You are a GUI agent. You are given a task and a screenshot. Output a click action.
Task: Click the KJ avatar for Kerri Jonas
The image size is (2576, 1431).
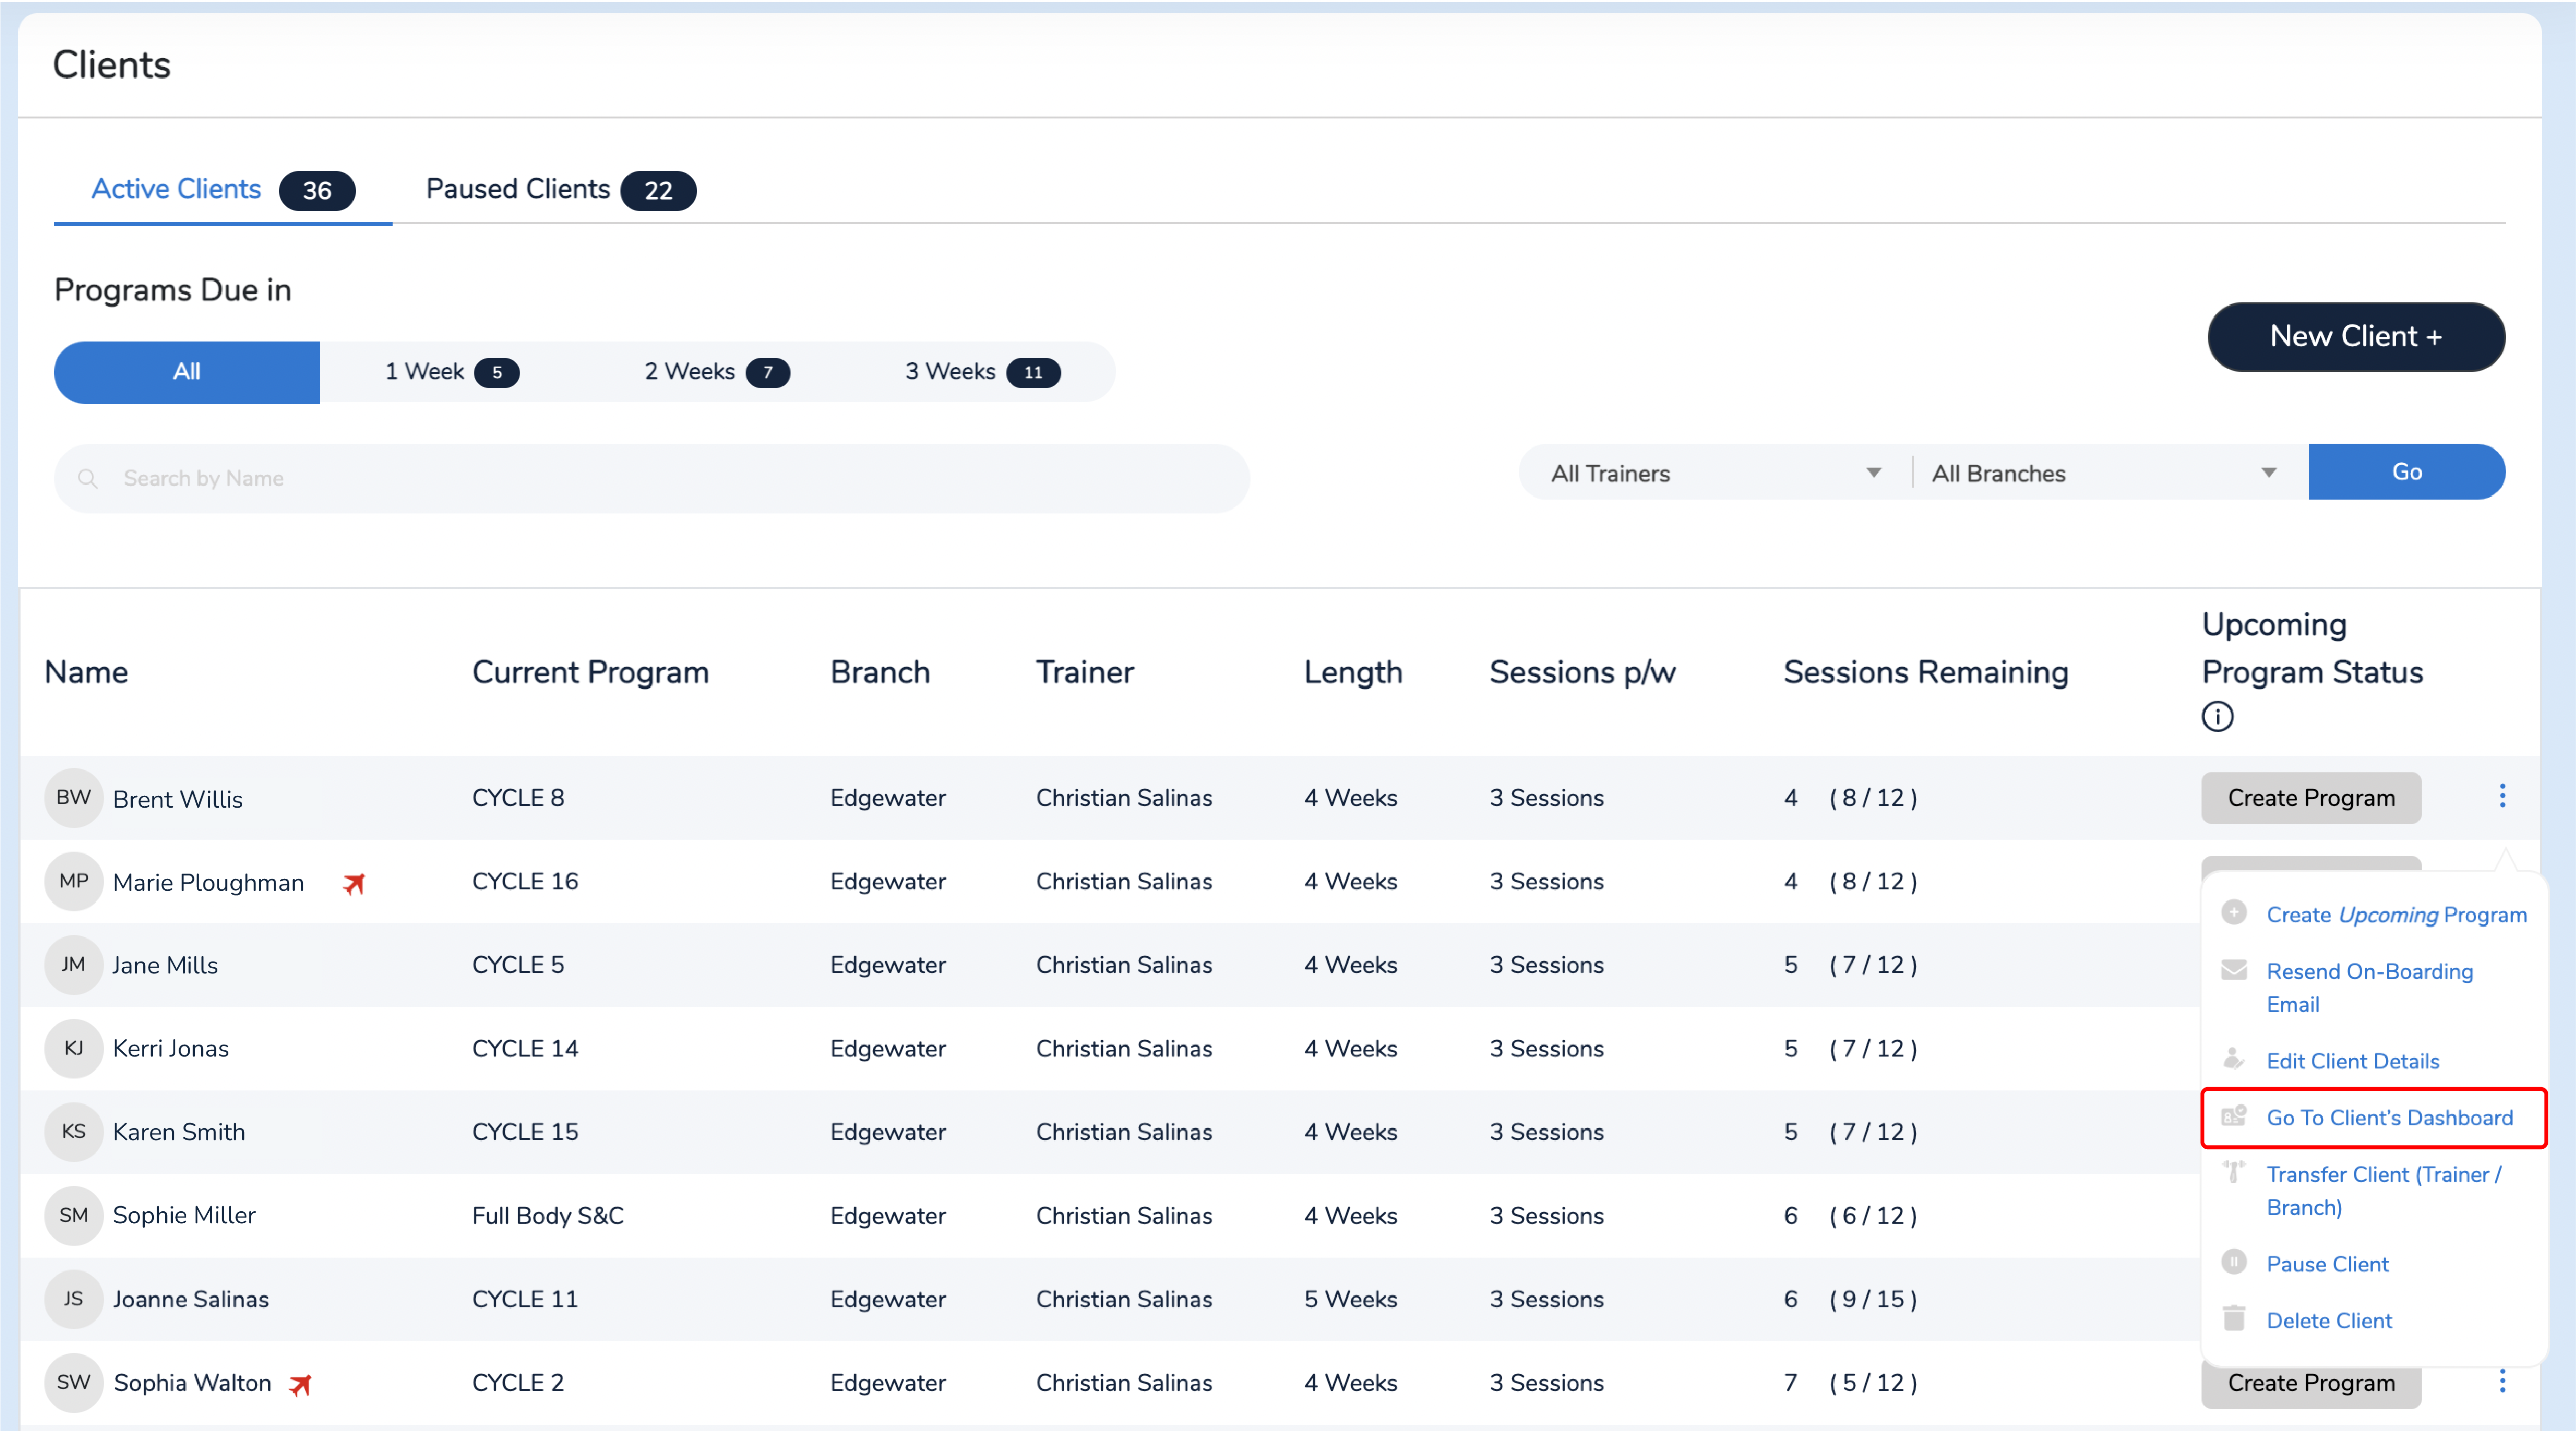73,1048
